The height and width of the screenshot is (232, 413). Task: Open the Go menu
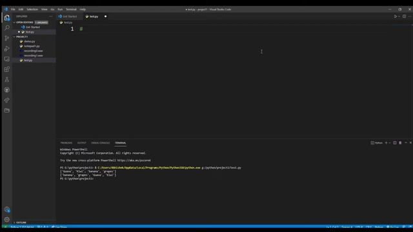pyautogui.click(x=52, y=9)
